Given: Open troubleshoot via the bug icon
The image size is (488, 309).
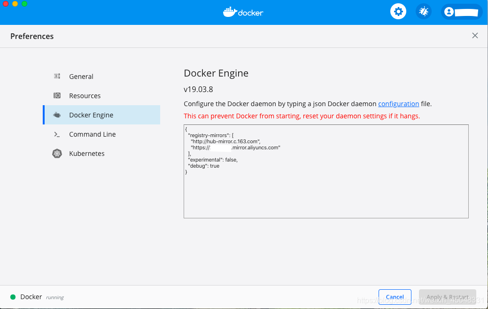Looking at the screenshot, I should [424, 12].
